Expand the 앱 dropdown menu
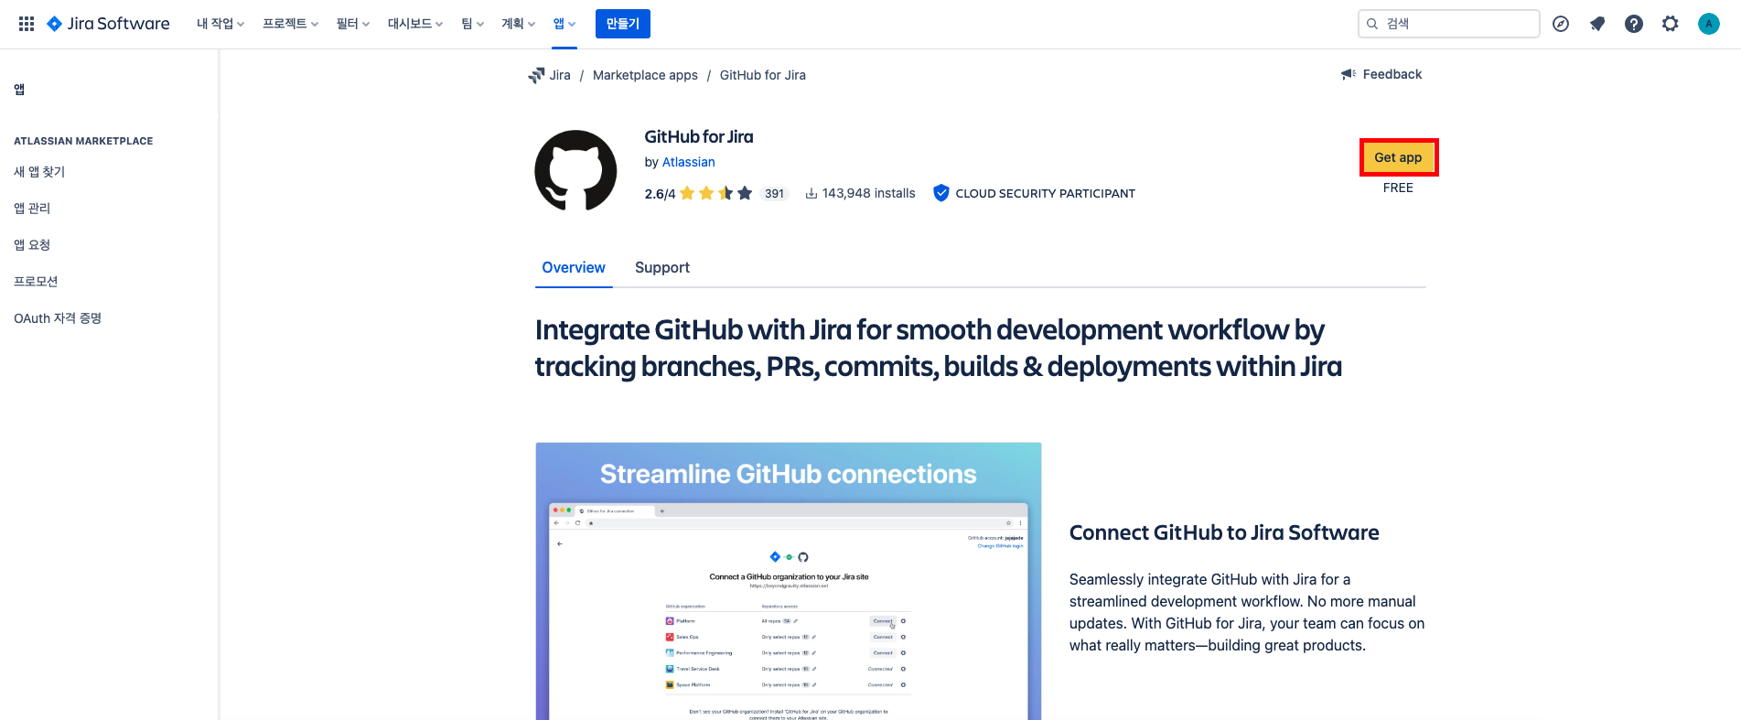Image resolution: width=1741 pixels, height=720 pixels. tap(564, 24)
